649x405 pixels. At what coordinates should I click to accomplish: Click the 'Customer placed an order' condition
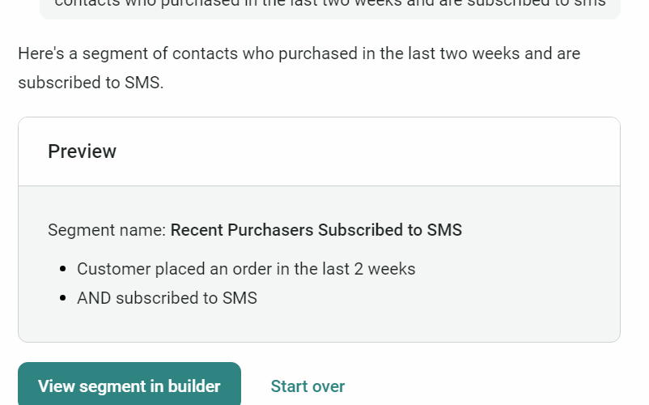coord(246,269)
